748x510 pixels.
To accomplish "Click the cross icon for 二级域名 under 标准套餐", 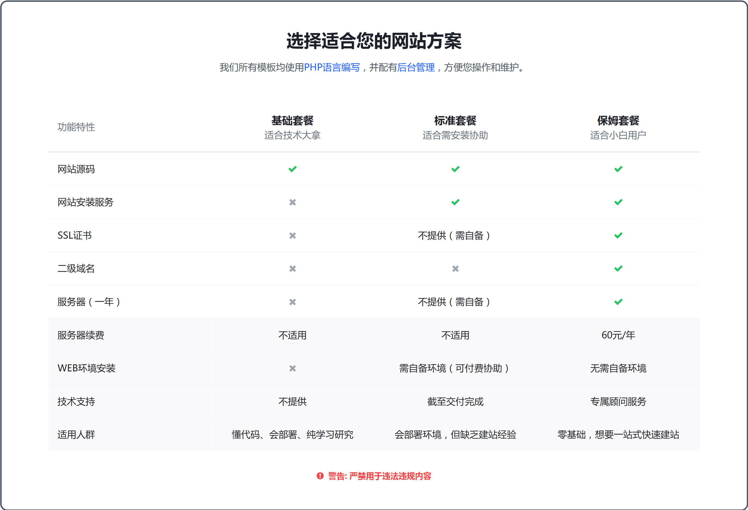I will point(455,268).
